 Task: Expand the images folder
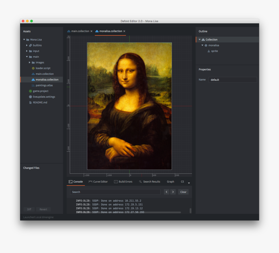[30, 62]
